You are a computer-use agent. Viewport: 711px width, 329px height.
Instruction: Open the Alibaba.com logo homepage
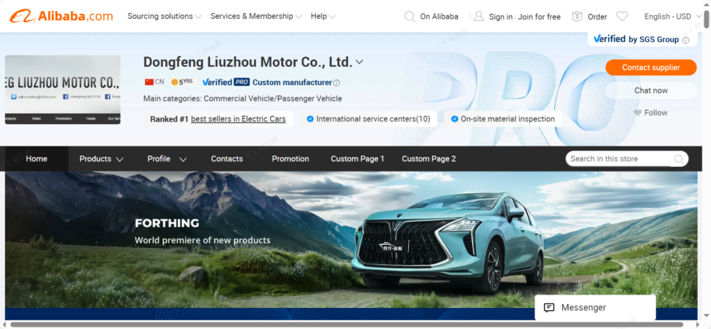pos(61,16)
